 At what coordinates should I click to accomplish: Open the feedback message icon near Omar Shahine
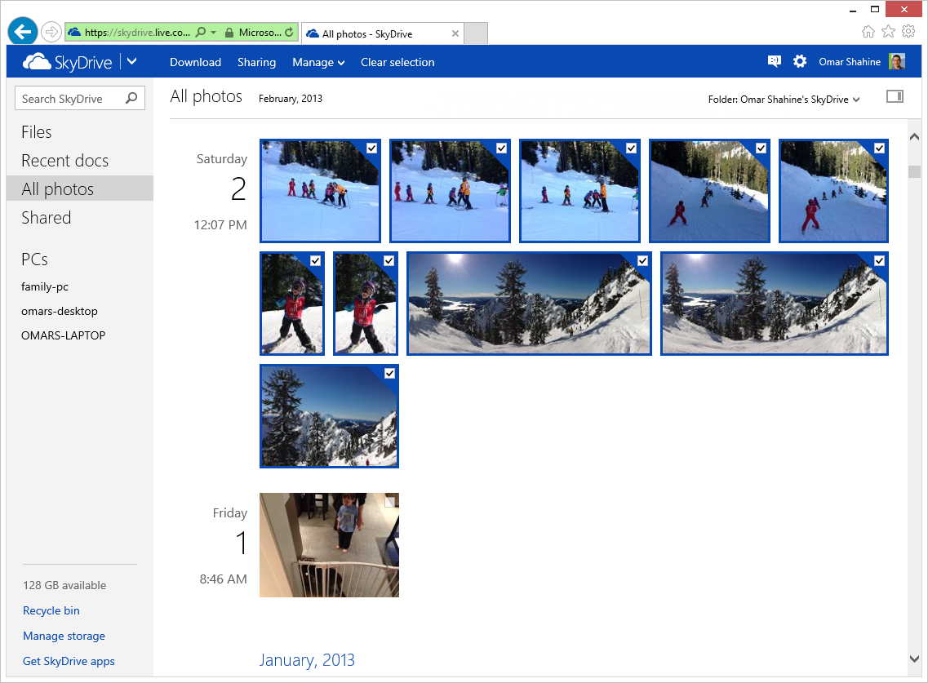(x=773, y=61)
